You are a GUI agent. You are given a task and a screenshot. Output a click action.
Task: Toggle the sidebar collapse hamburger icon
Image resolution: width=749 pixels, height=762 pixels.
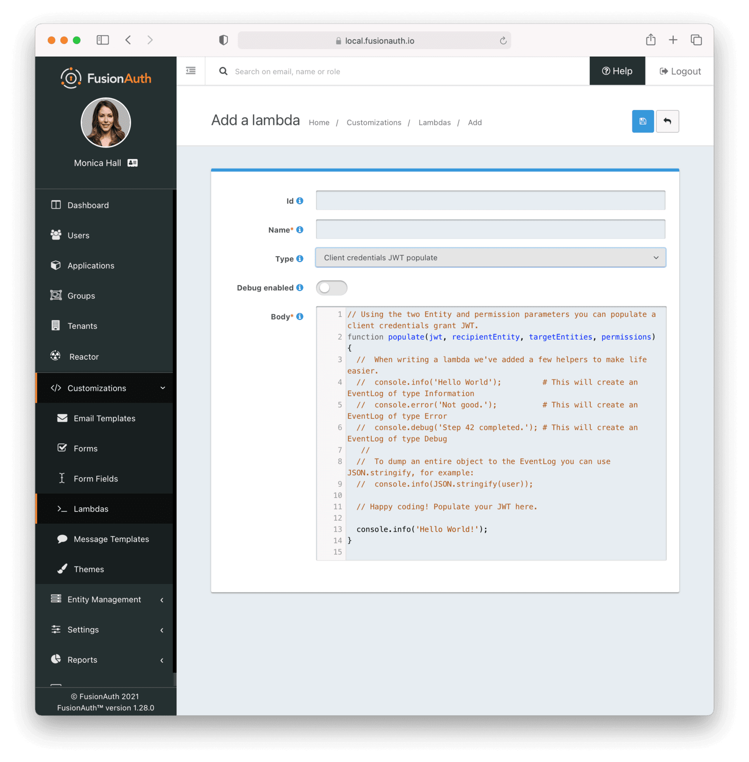pos(191,71)
